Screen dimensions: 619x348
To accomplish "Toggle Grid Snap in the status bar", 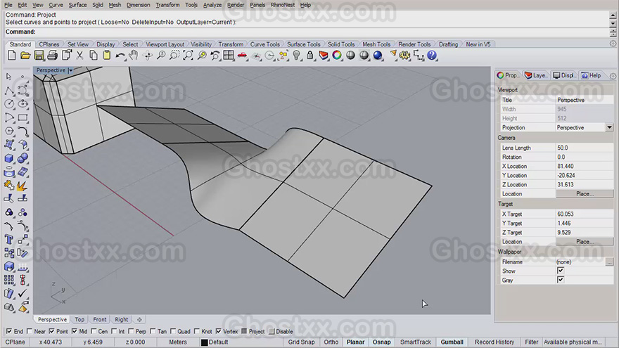I will pos(301,342).
